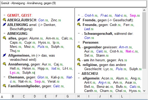
Task: Collapse the ABNEIGUNG heading marker
Action: coord(4,33)
